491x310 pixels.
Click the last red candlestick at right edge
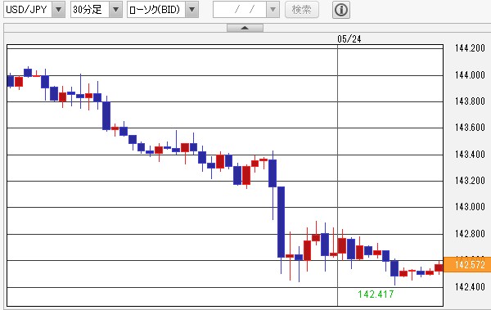pyautogui.click(x=439, y=267)
